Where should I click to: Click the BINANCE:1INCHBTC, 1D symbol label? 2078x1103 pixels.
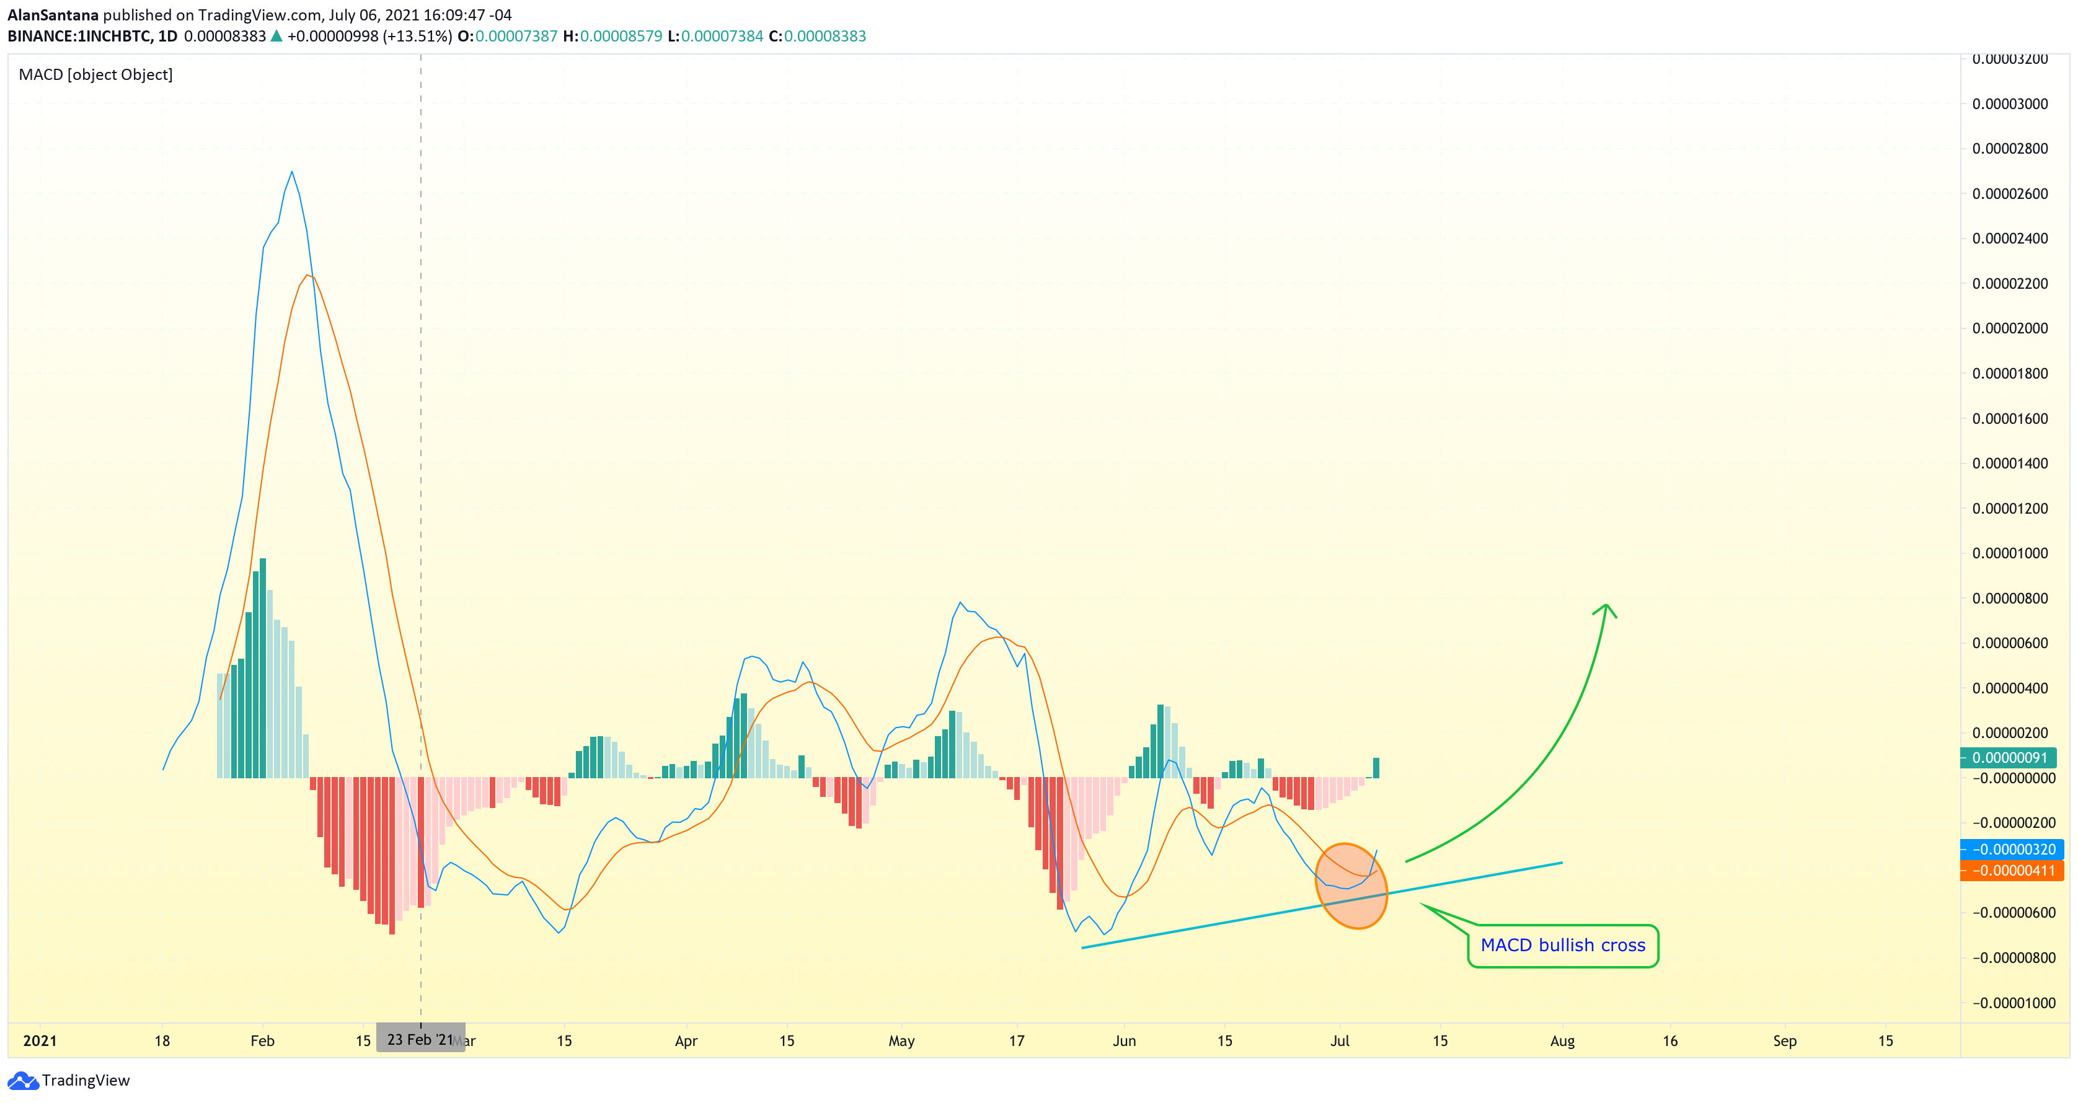pyautogui.click(x=92, y=37)
